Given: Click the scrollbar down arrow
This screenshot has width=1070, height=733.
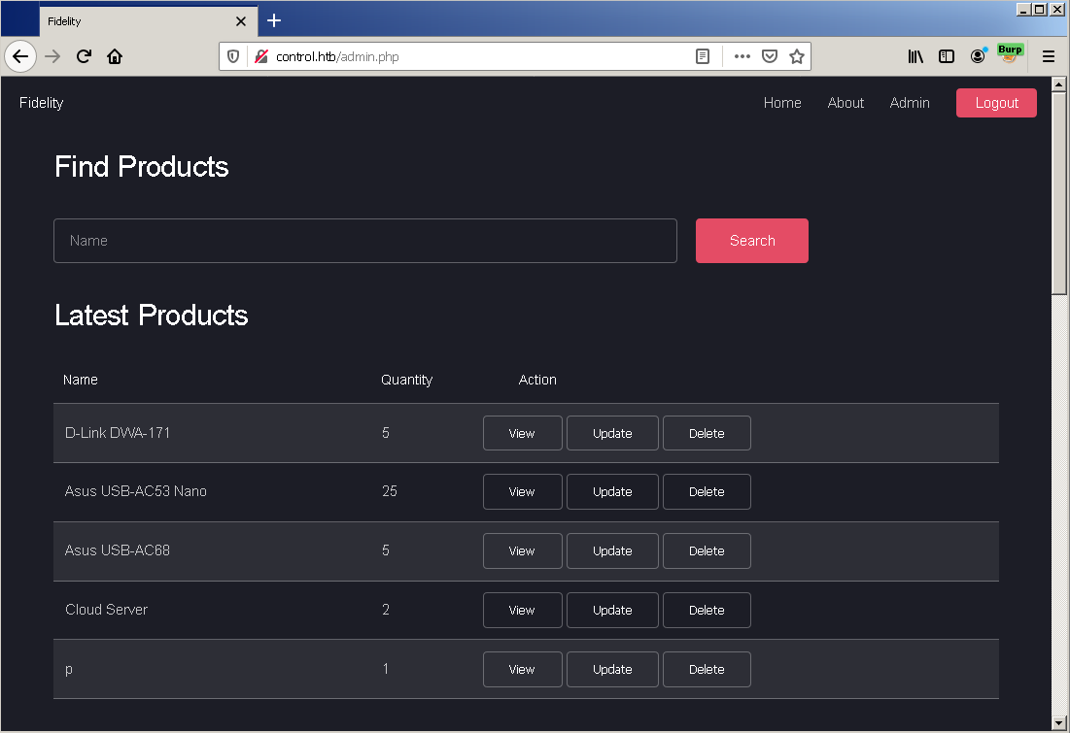Looking at the screenshot, I should tap(1059, 722).
